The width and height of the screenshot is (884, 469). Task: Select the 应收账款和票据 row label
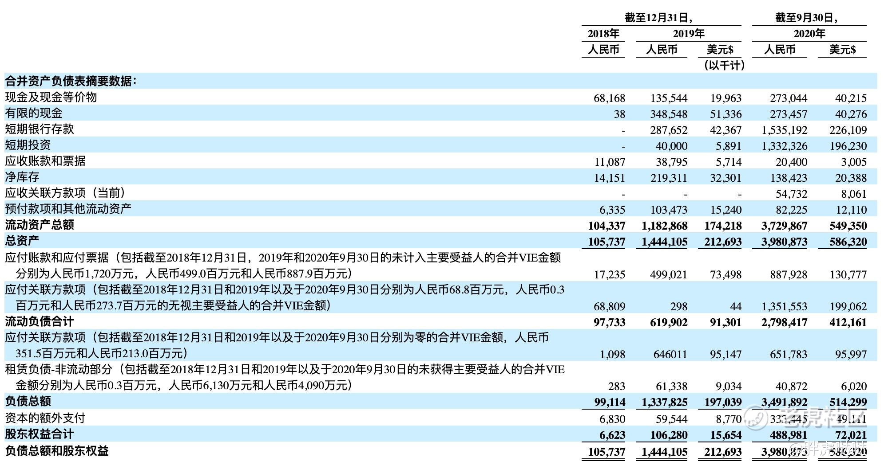45,161
